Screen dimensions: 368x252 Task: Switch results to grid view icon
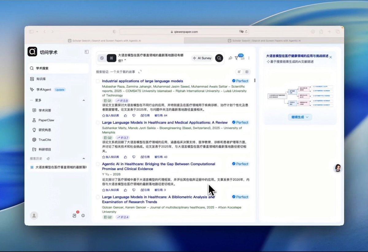tap(247, 72)
